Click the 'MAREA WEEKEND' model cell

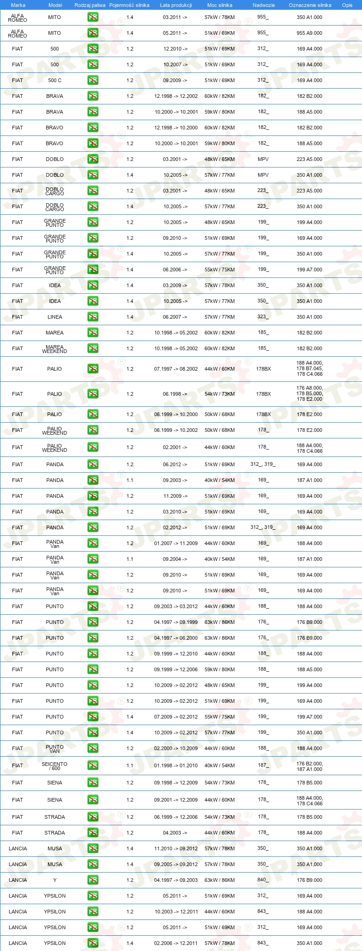click(55, 349)
